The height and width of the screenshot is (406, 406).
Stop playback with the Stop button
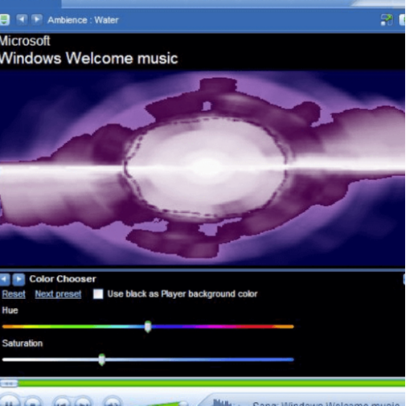[33, 403]
